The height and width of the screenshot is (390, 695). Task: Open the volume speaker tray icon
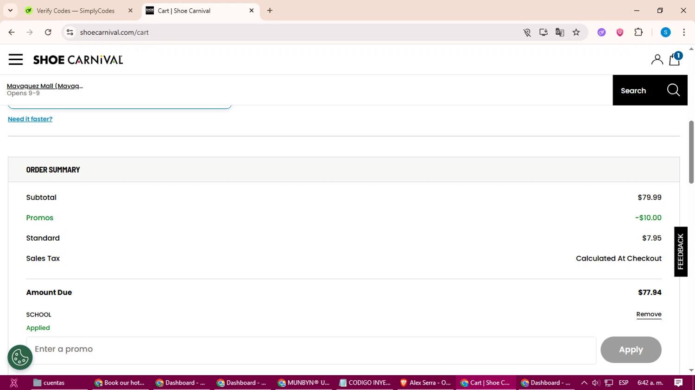pyautogui.click(x=596, y=383)
